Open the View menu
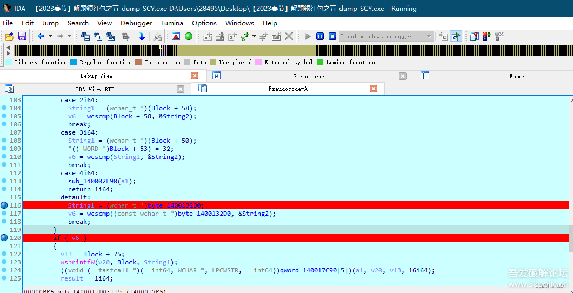Screen dimensions: 573x293 click(104, 23)
